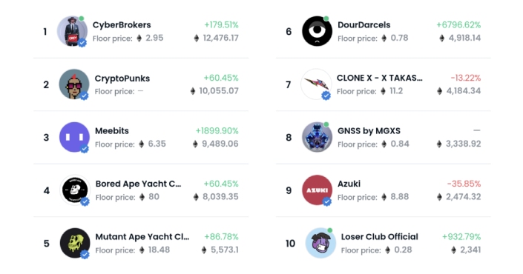Click the verified badge on Azuki avatar
523x274 pixels.
pos(327,201)
